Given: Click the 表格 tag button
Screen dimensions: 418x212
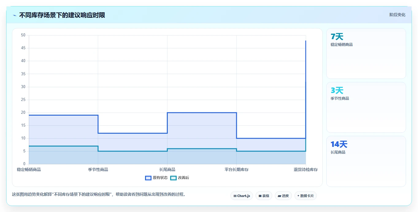Looking at the screenshot, I should tap(264, 196).
